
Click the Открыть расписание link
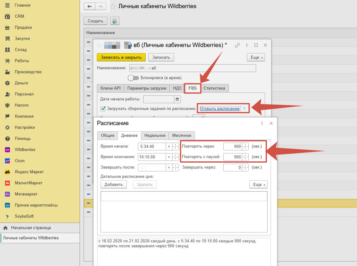[219, 109]
